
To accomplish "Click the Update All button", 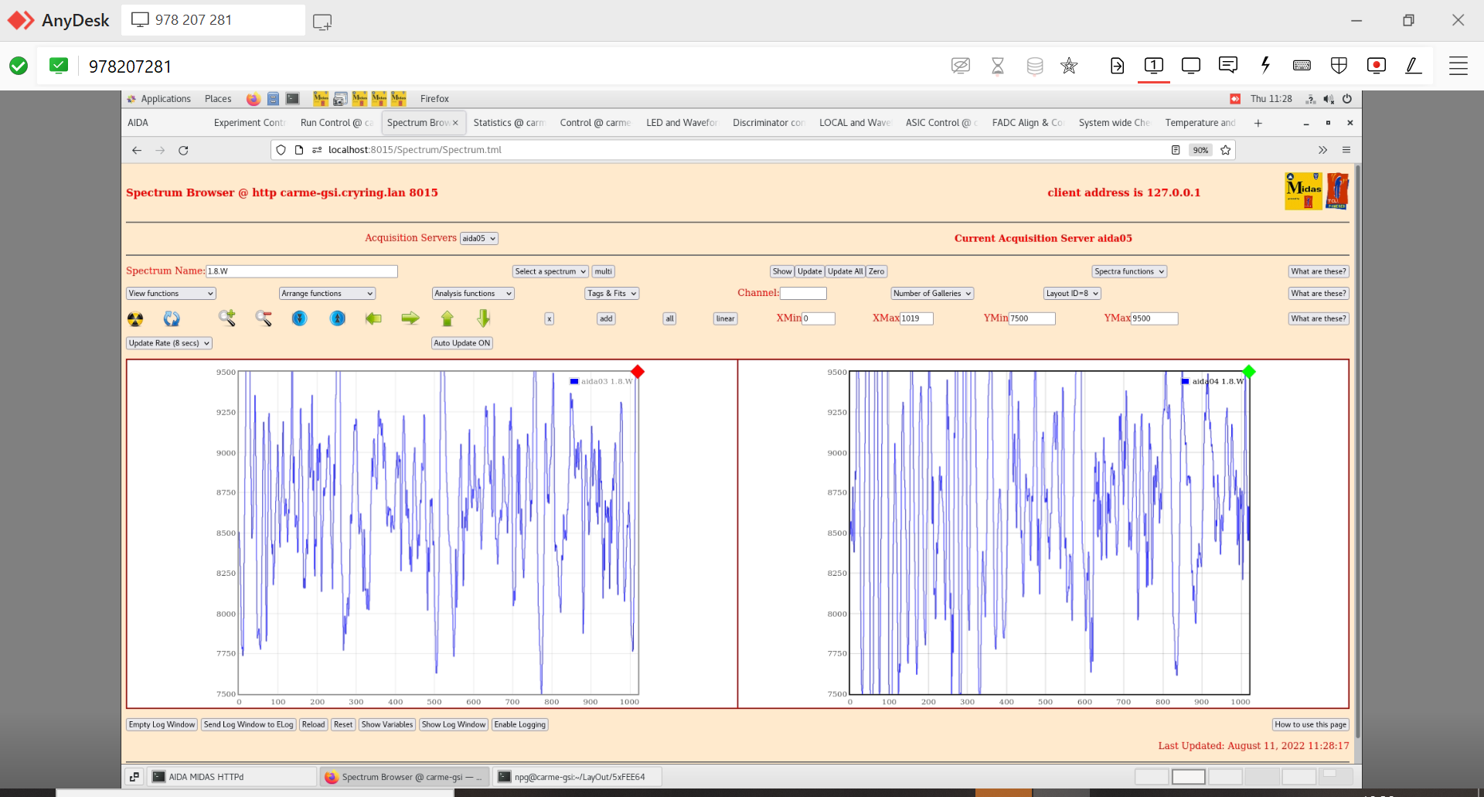I will coord(845,271).
